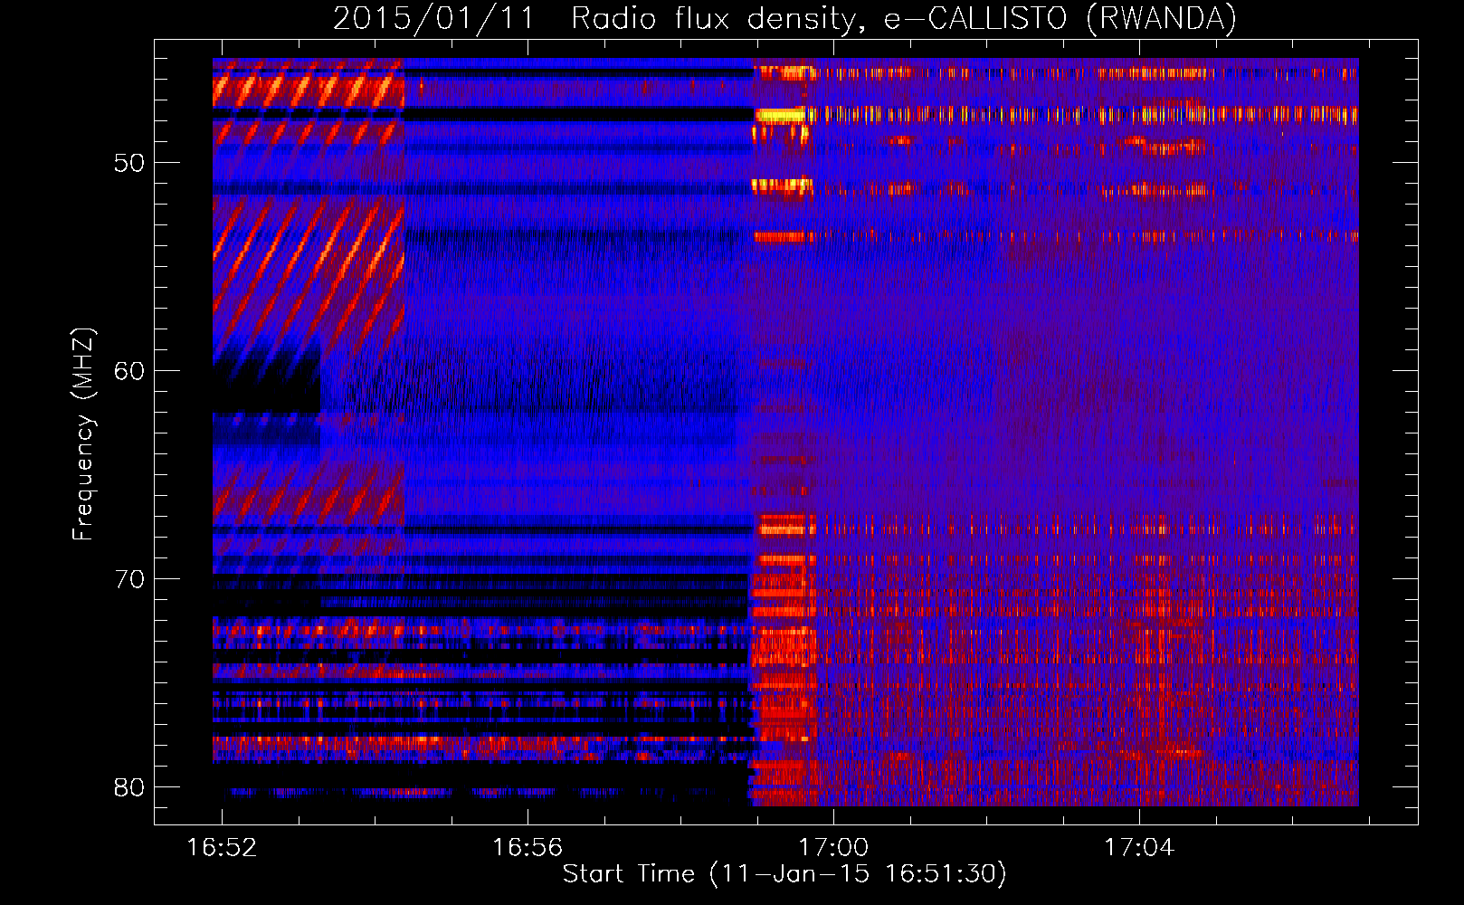Click the 70 frequency tick label

click(x=129, y=579)
